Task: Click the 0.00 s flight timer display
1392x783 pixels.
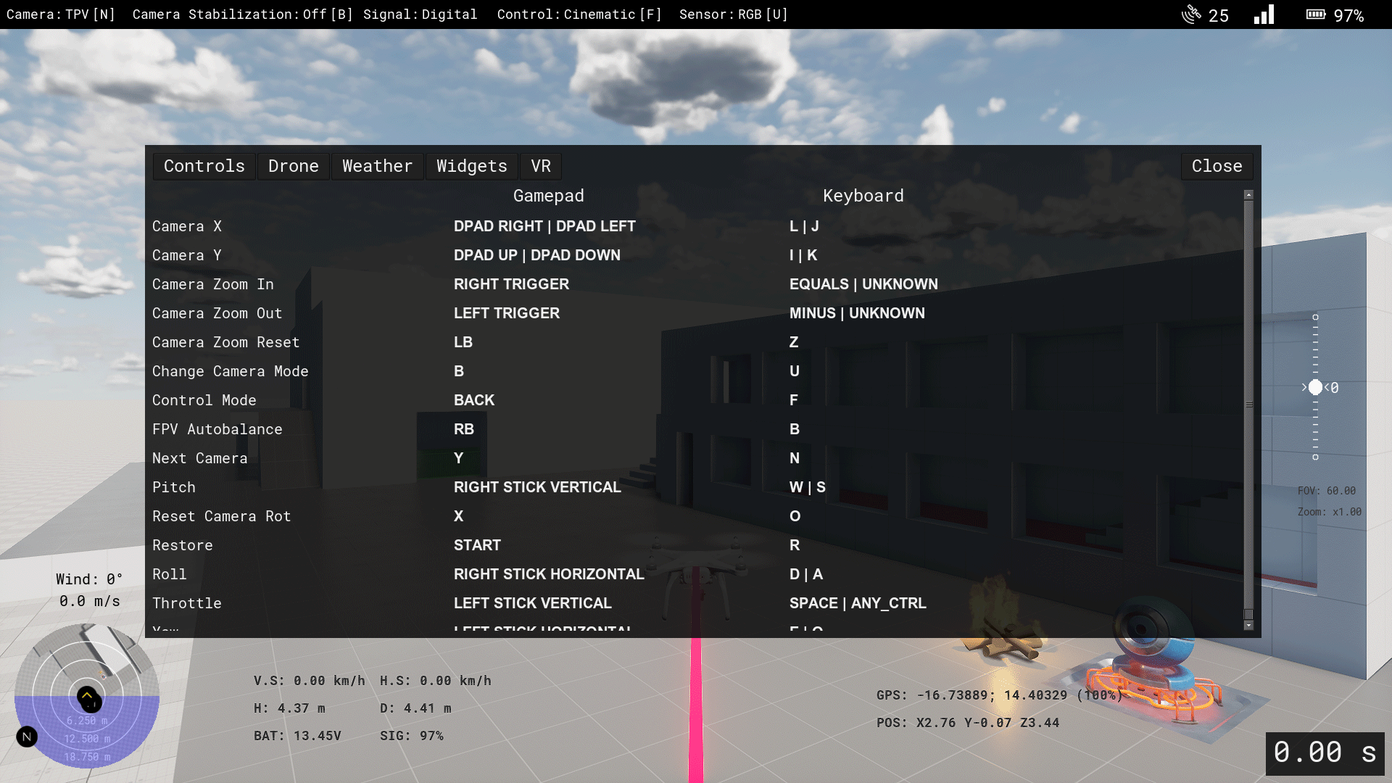Action: point(1325,753)
